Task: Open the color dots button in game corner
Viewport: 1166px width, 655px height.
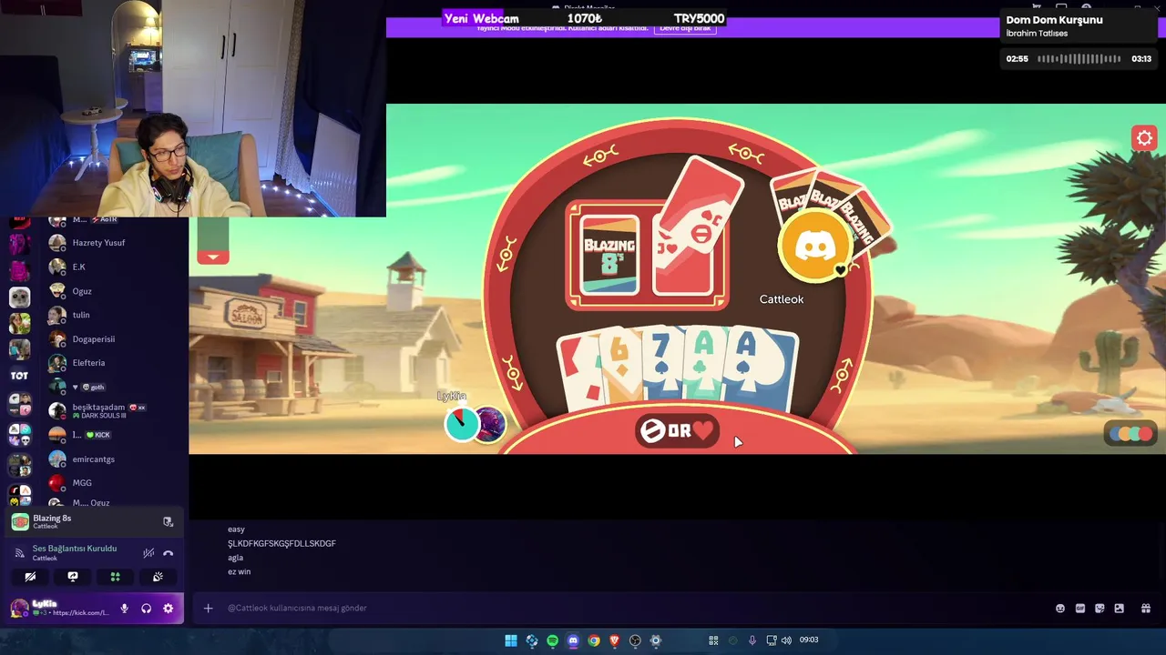Action: coord(1131,435)
